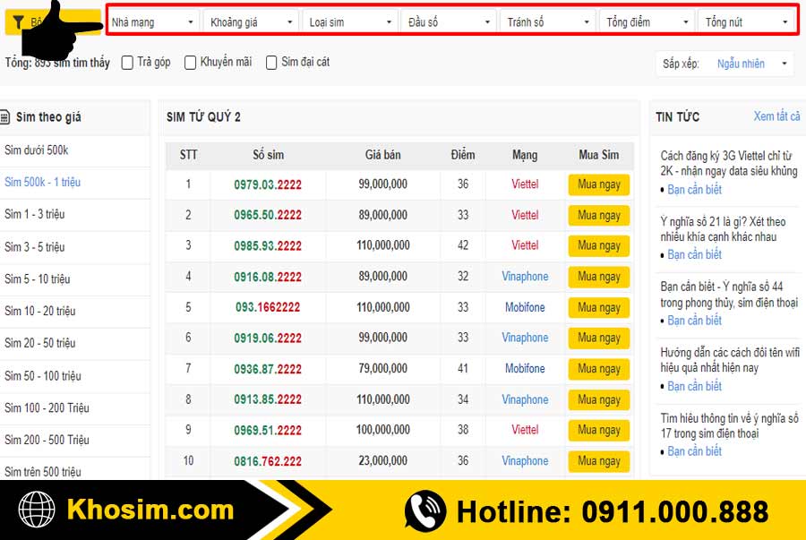The width and height of the screenshot is (806, 540).
Task: Click Xem tất cả news link
Action: click(776, 116)
